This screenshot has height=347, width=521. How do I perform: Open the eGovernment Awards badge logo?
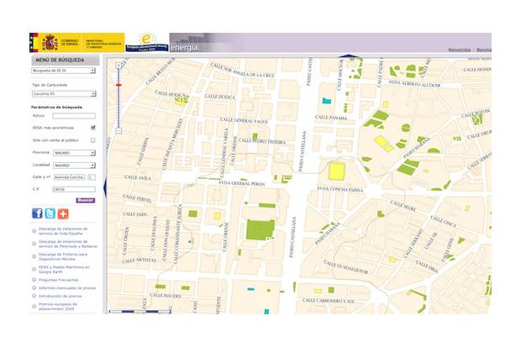pos(147,42)
